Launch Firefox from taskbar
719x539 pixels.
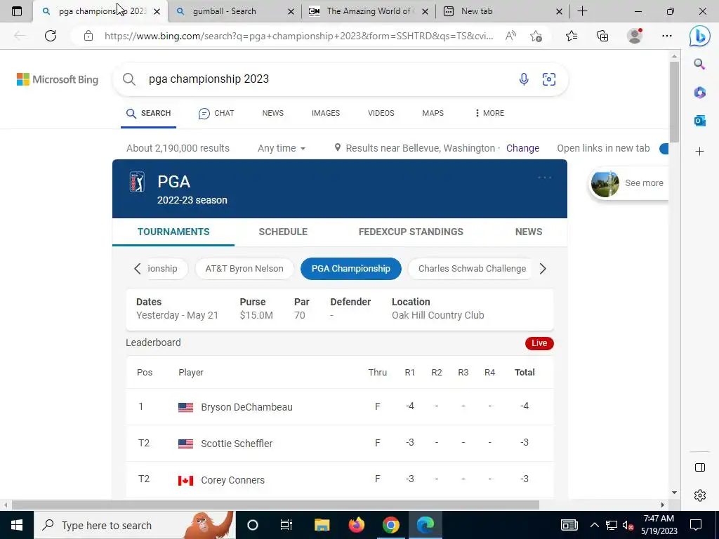tap(356, 525)
